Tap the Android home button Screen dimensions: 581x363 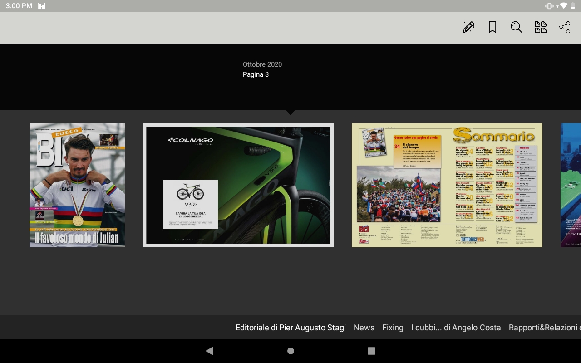point(290,351)
